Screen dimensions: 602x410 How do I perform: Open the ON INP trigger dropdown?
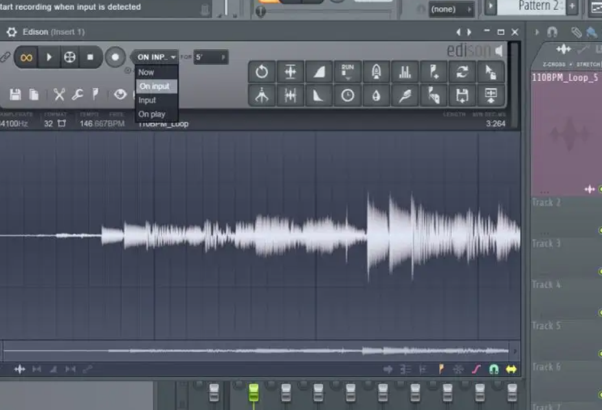coord(155,57)
